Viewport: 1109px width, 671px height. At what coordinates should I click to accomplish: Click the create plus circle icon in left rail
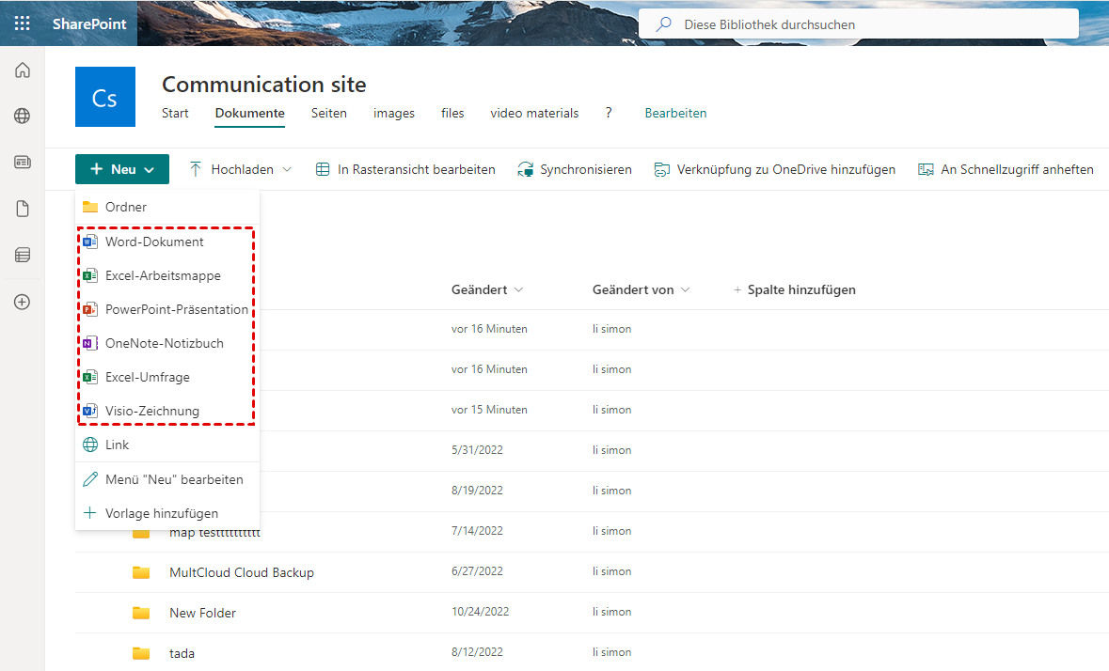click(23, 302)
